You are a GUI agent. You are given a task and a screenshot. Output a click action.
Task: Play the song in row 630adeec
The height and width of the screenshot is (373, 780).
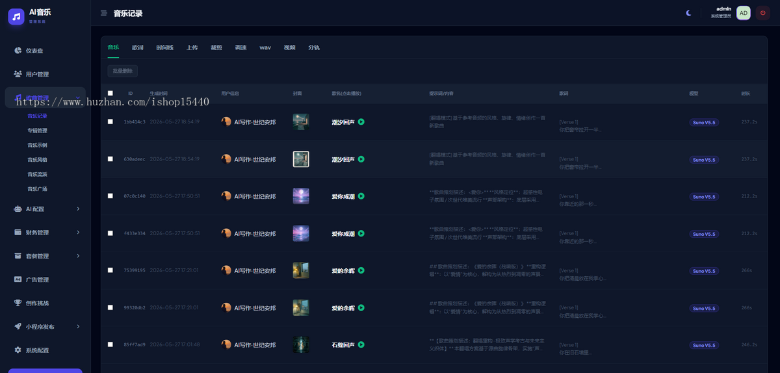pyautogui.click(x=361, y=159)
